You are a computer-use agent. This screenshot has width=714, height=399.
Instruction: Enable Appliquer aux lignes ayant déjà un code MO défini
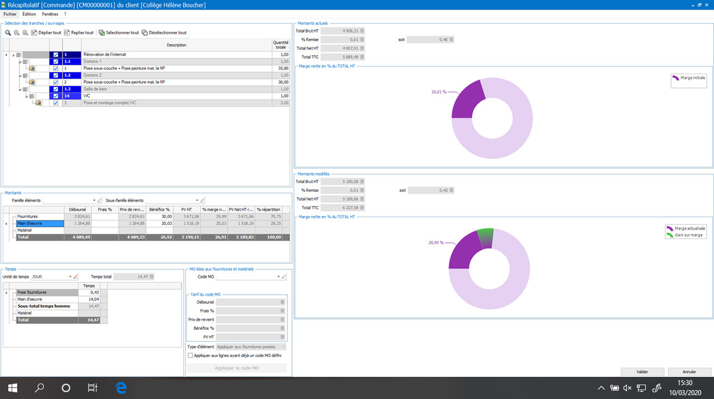pyautogui.click(x=190, y=355)
